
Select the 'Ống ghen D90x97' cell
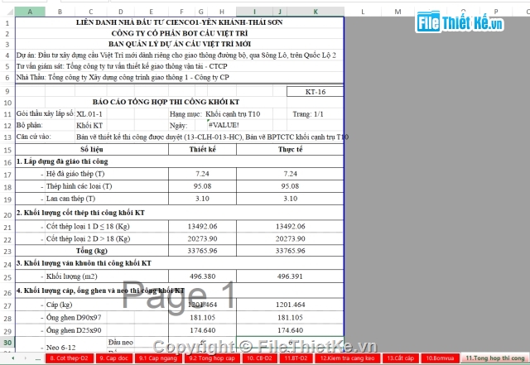[x=74, y=318]
